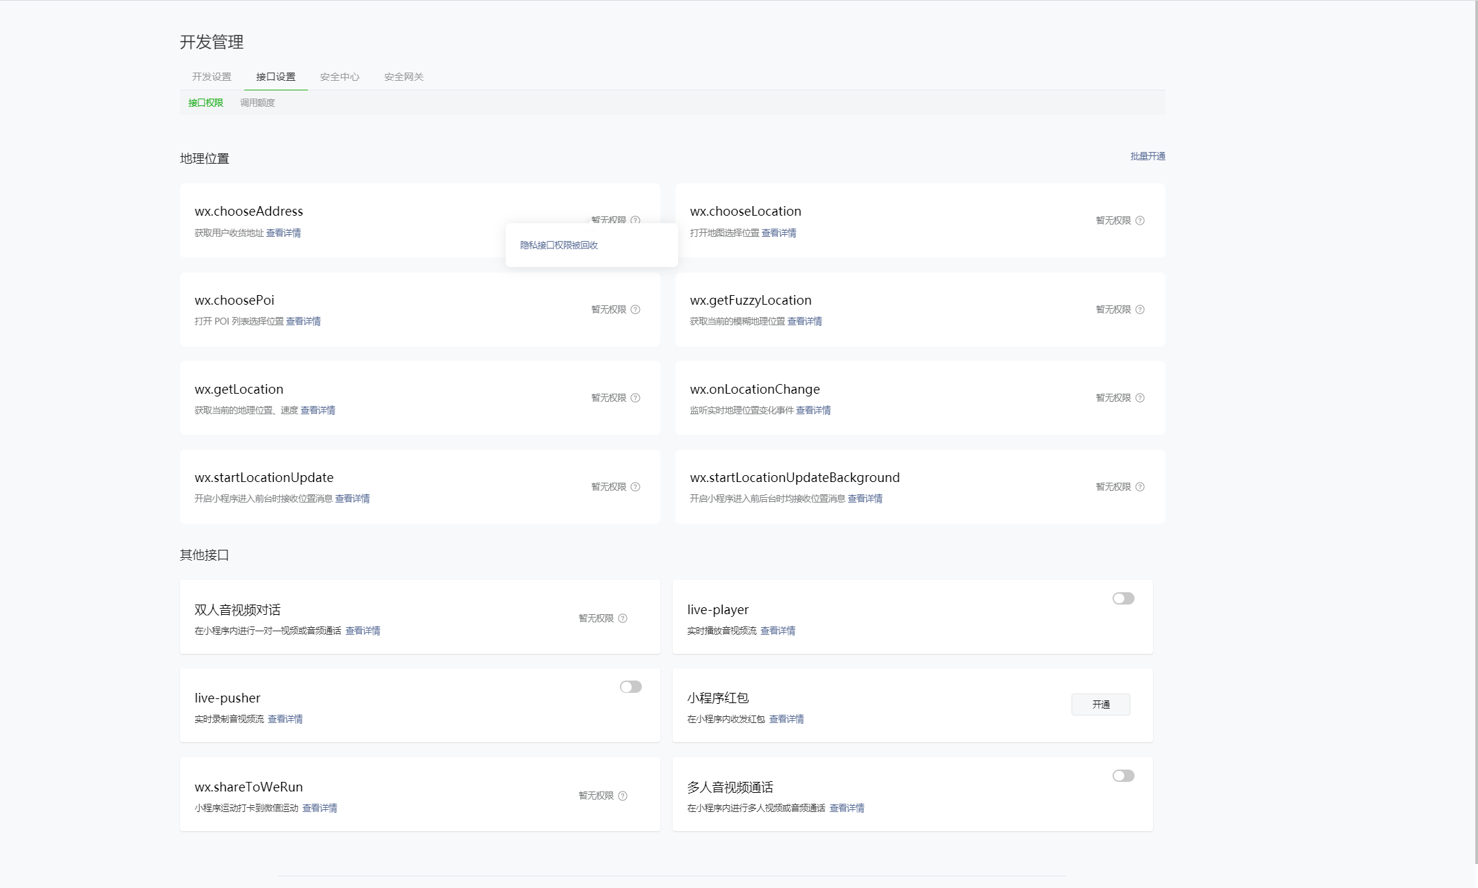
Task: Open 查看详情 link under wx.chooseAddress
Action: (283, 233)
